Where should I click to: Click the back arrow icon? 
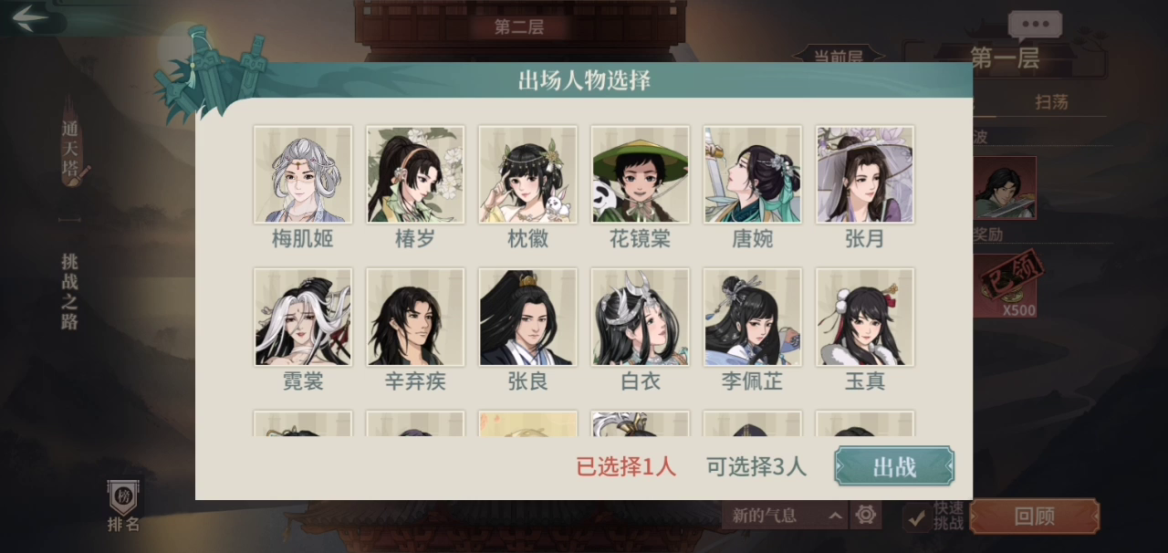[x=30, y=16]
